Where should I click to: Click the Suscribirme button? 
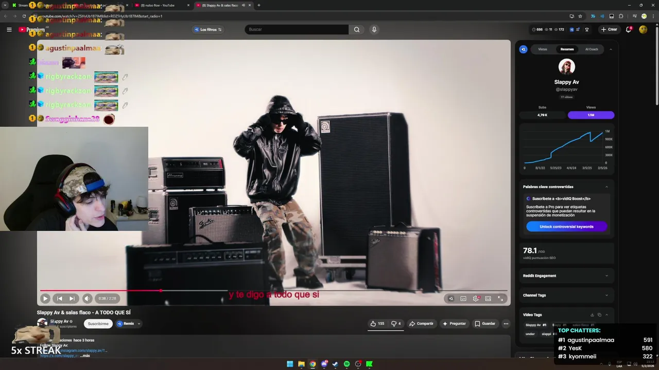pos(98,324)
